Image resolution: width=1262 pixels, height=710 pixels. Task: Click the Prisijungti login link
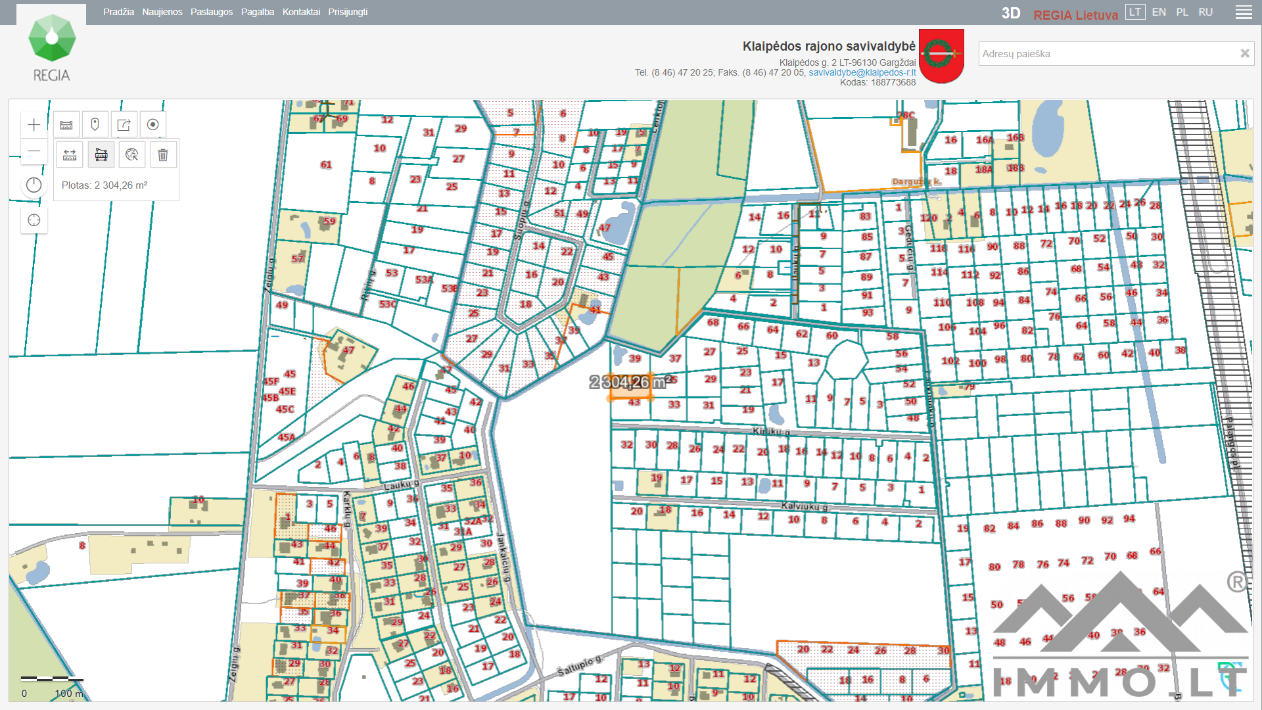pyautogui.click(x=348, y=12)
